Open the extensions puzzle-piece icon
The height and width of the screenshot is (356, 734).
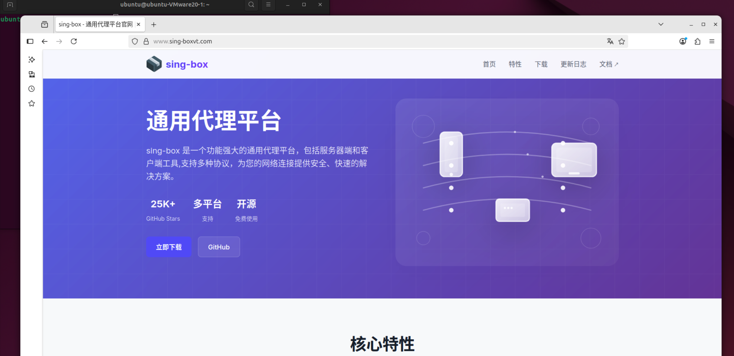click(697, 41)
